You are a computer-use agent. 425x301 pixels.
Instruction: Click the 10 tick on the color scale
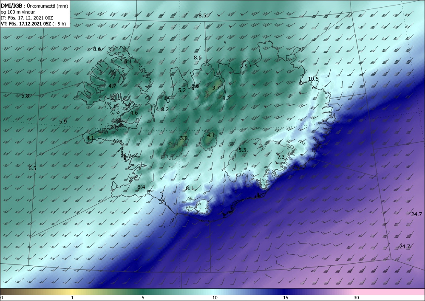coord(215,298)
